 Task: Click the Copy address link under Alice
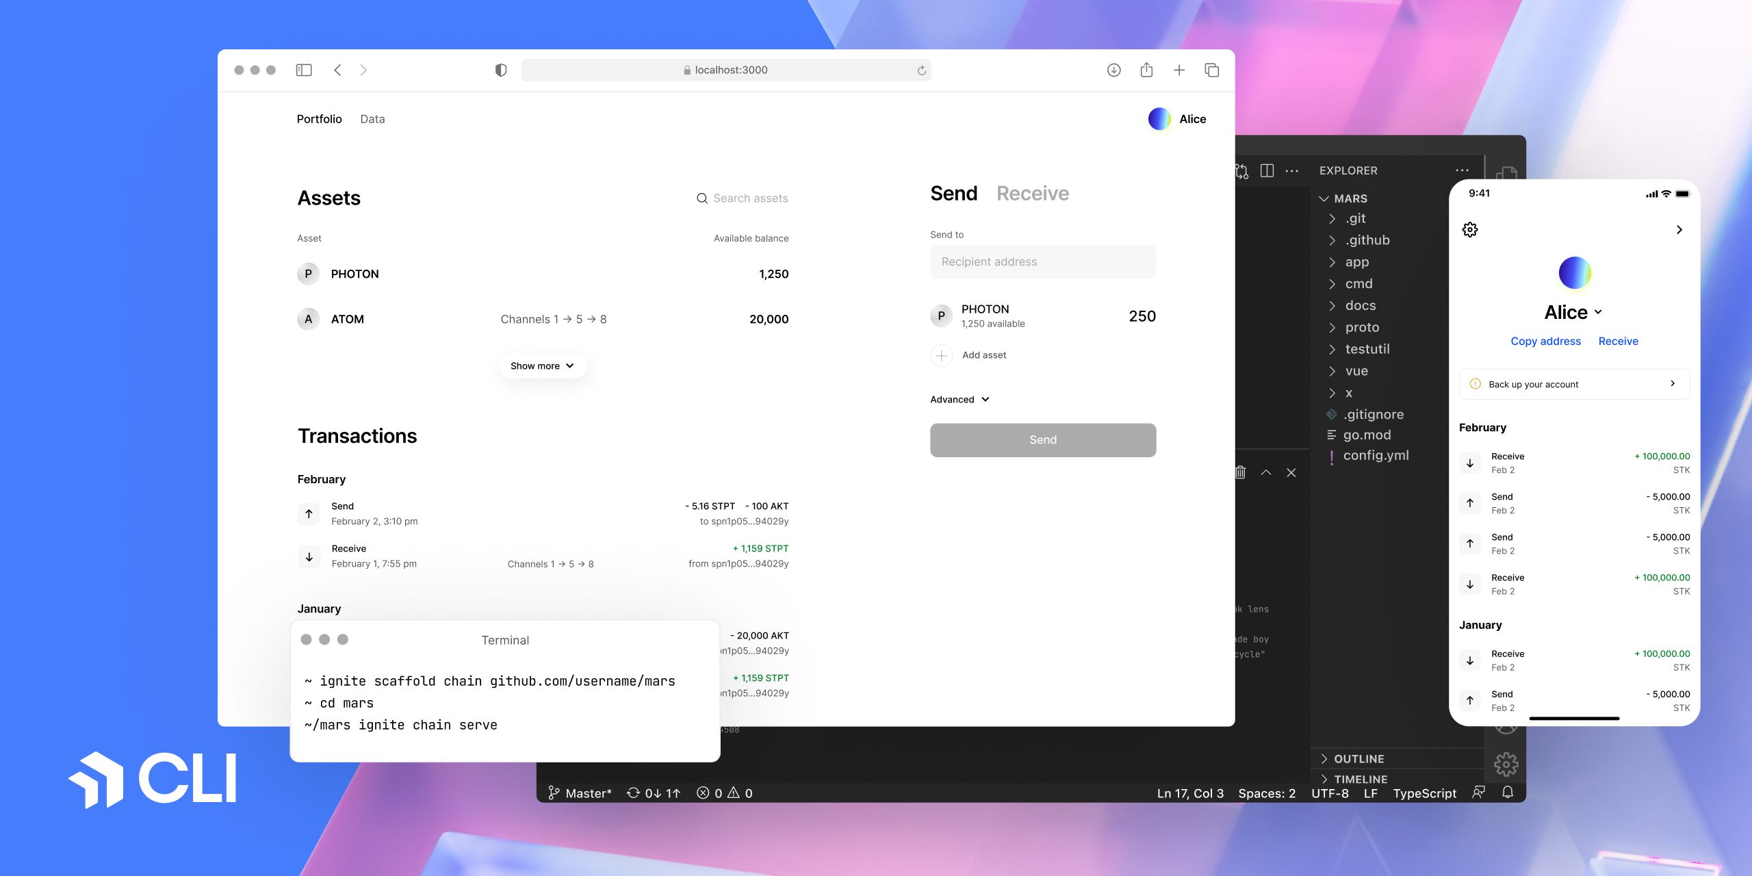tap(1546, 341)
